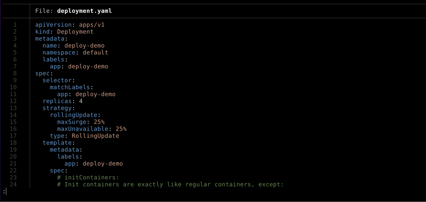This screenshot has width=426, height=202.
Task: Select the Deployment value on line 2
Action: [x=75, y=32]
